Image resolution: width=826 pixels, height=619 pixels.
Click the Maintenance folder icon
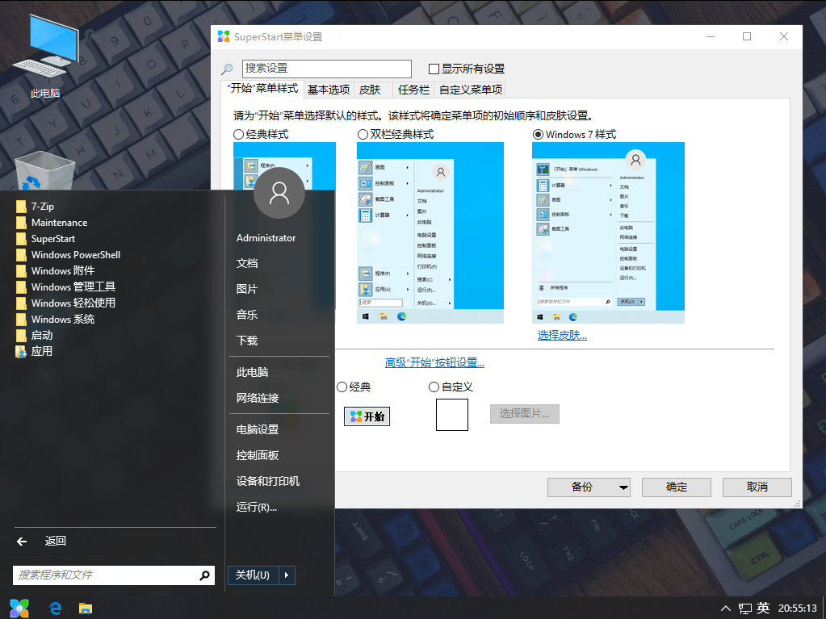click(x=21, y=223)
